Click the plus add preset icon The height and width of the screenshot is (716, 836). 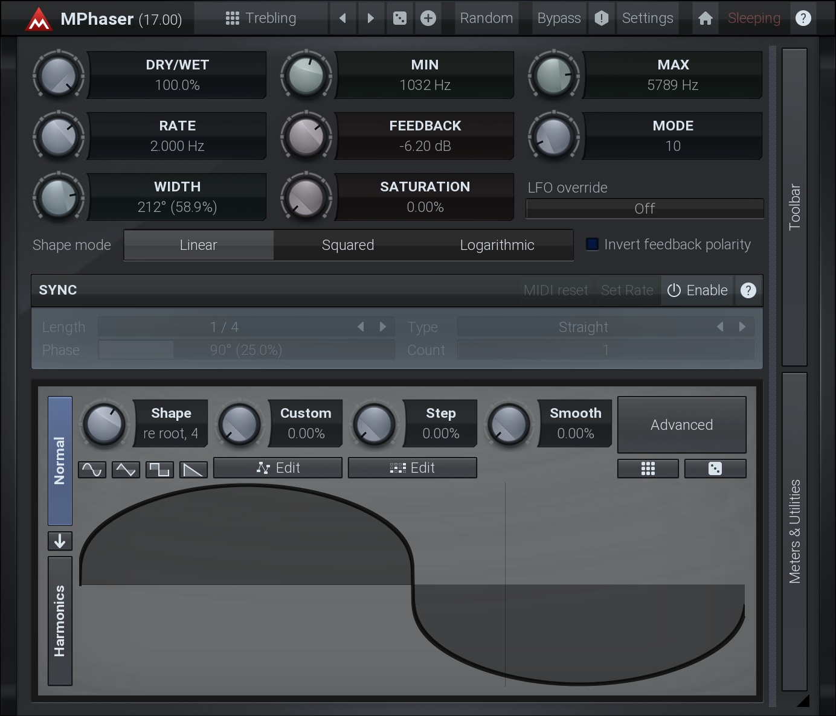[428, 18]
